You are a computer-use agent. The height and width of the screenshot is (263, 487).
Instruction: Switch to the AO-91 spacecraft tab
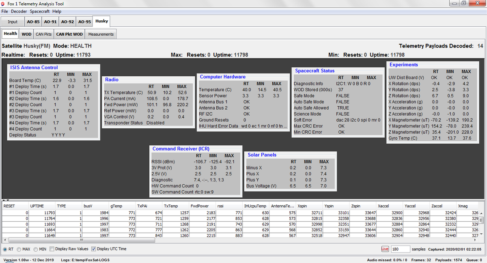click(x=50, y=22)
